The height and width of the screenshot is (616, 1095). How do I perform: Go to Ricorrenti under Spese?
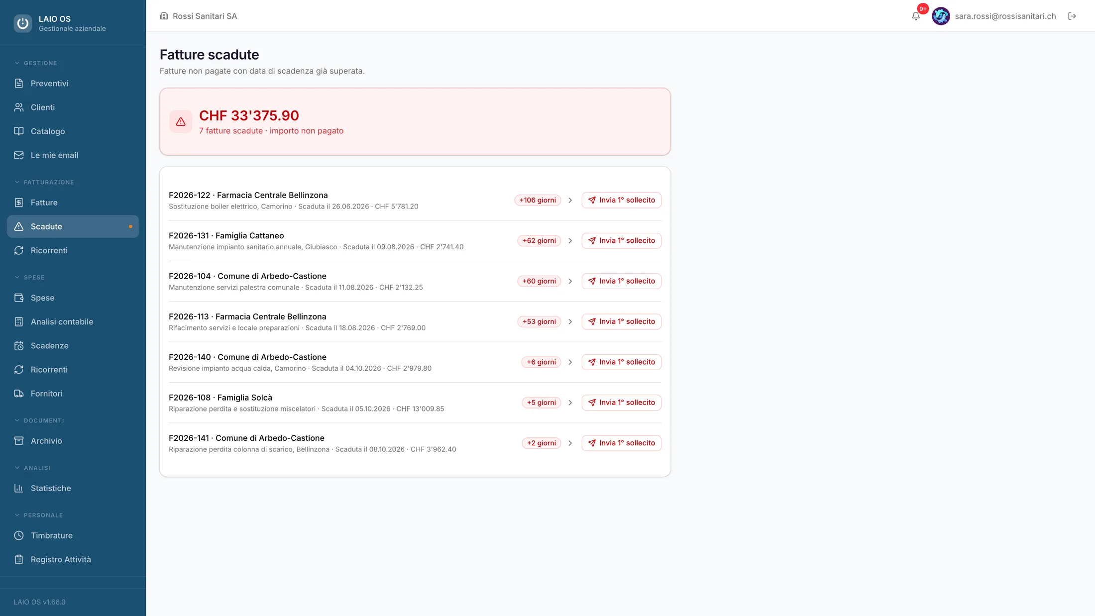pyautogui.click(x=73, y=369)
